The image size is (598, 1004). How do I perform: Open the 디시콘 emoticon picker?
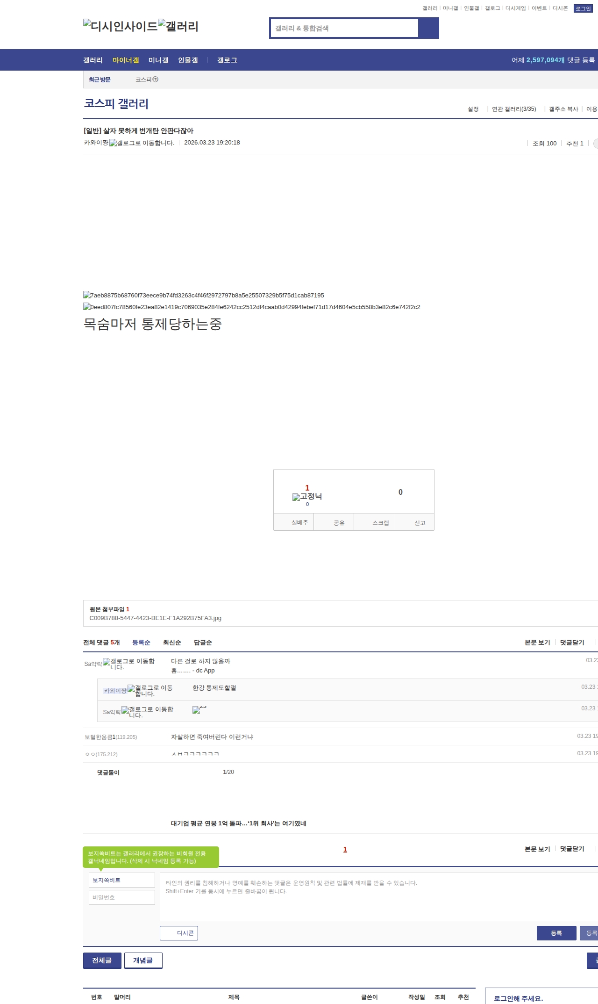pos(179,933)
